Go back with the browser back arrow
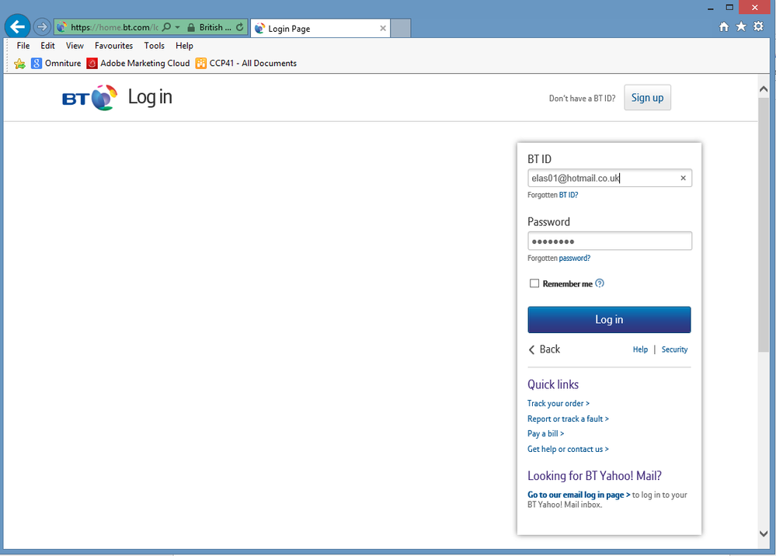 (17, 26)
